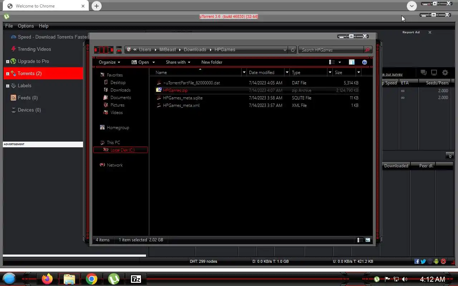Click the Start orb button
The image size is (458, 286).
[x=9, y=279]
